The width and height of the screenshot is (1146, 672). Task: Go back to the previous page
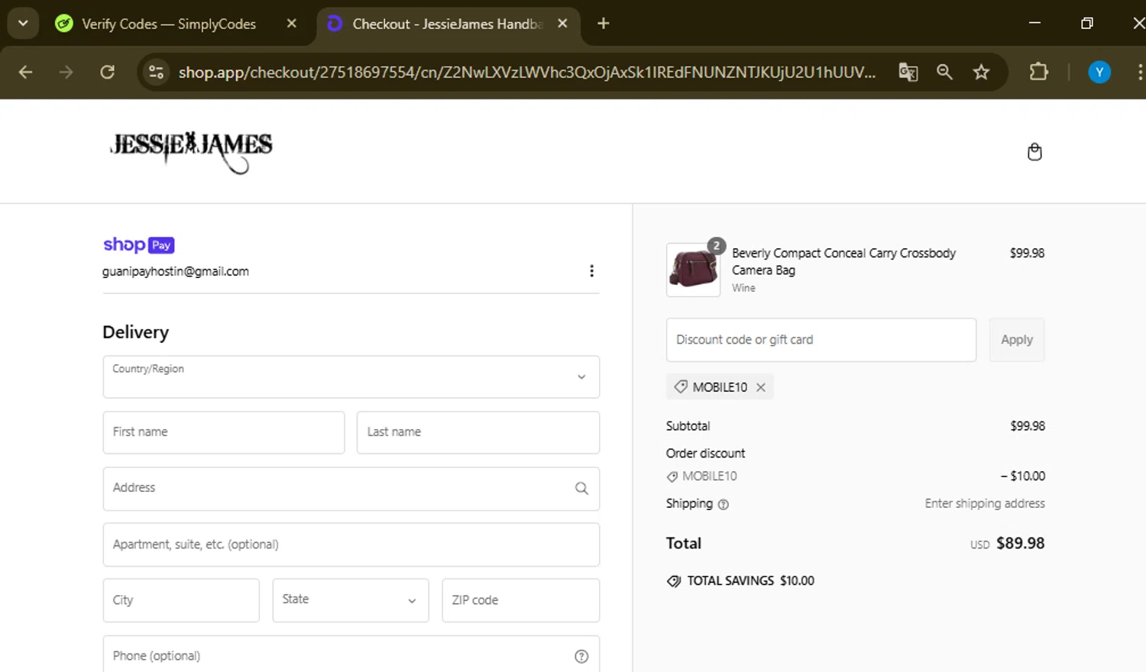click(x=25, y=72)
